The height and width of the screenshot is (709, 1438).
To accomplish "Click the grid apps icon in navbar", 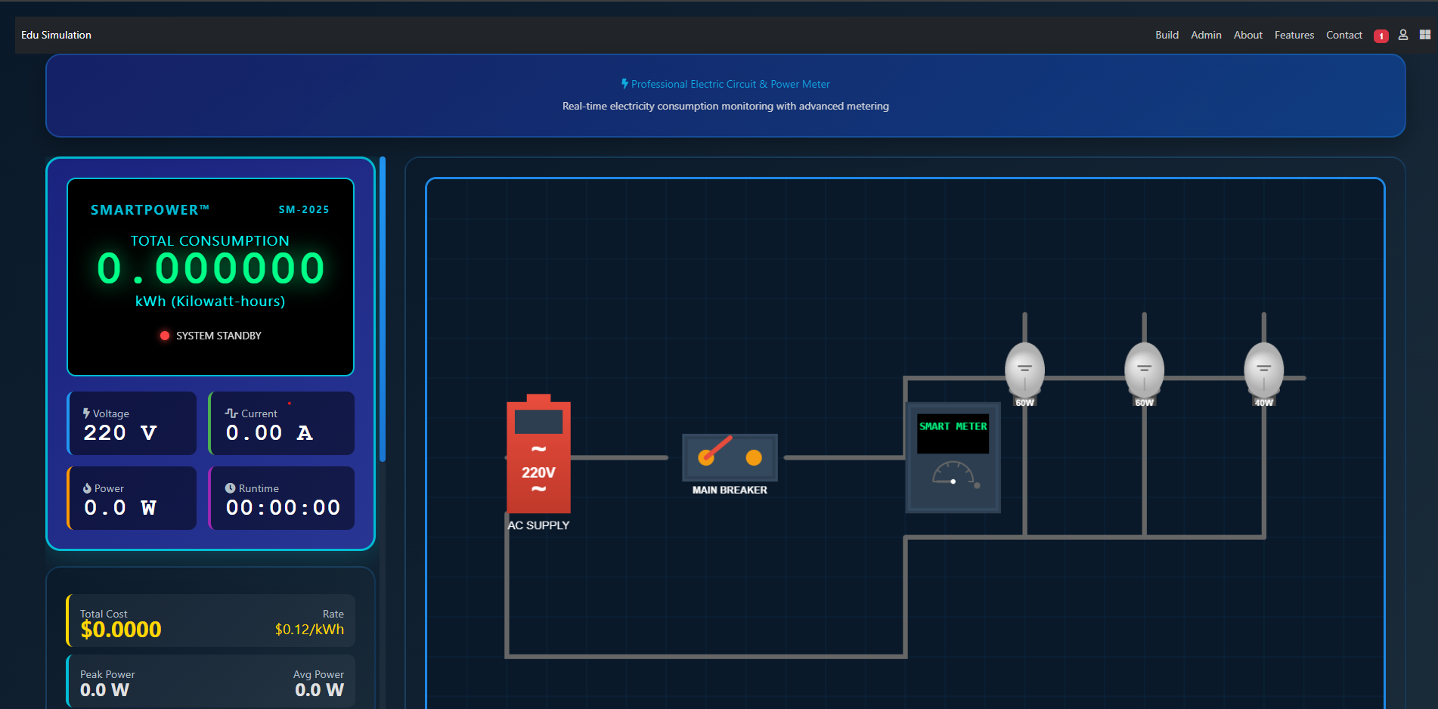I will 1425,35.
